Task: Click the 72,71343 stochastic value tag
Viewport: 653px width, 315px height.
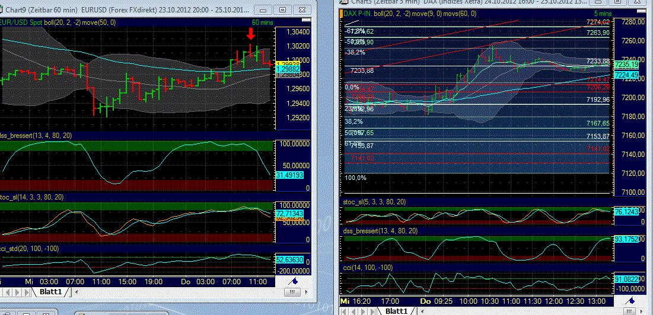Action: [x=290, y=214]
